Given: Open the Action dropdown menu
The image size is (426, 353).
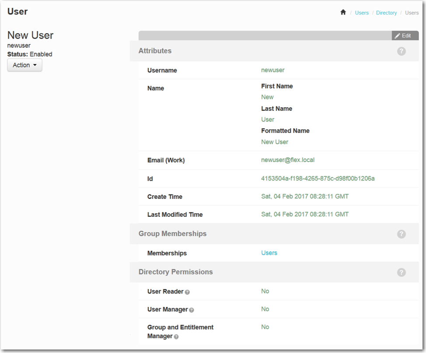Looking at the screenshot, I should tap(25, 65).
